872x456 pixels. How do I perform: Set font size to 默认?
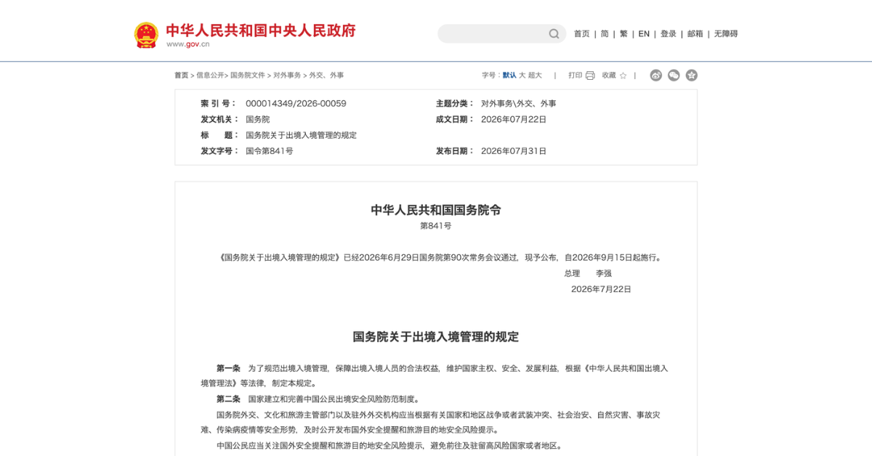coord(509,76)
